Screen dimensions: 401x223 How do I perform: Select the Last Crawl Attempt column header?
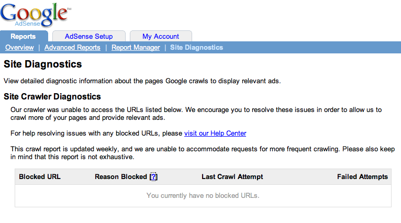(x=232, y=177)
